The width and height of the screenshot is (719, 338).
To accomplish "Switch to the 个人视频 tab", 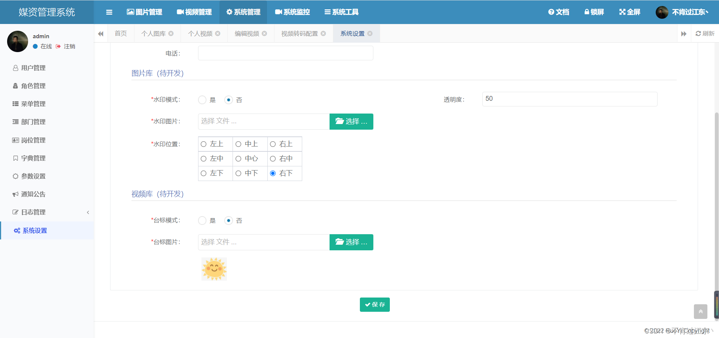I will coord(200,34).
